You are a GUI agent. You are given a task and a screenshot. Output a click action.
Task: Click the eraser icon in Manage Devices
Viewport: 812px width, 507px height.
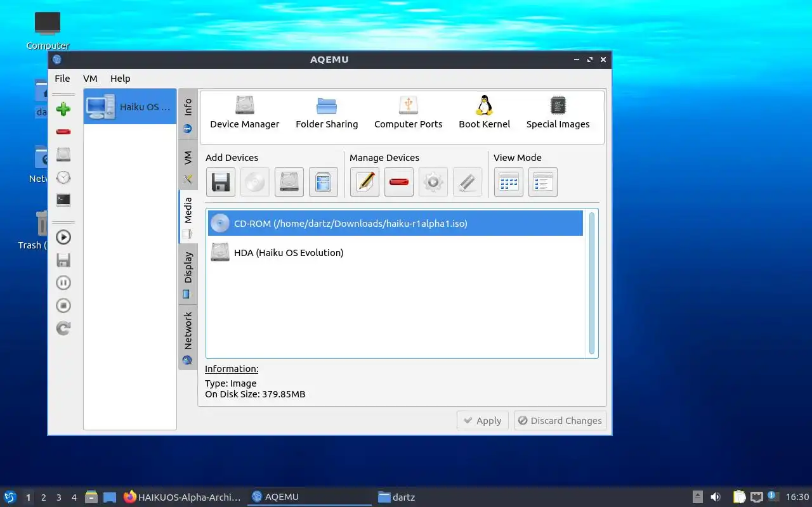pyautogui.click(x=468, y=183)
